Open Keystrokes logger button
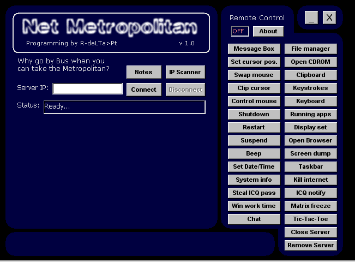The width and height of the screenshot is (355, 262). coord(311,88)
